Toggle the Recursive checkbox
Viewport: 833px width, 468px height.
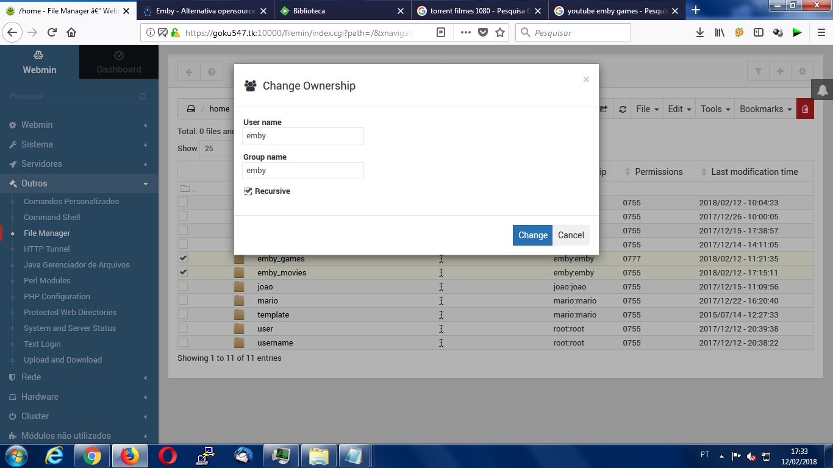[248, 191]
